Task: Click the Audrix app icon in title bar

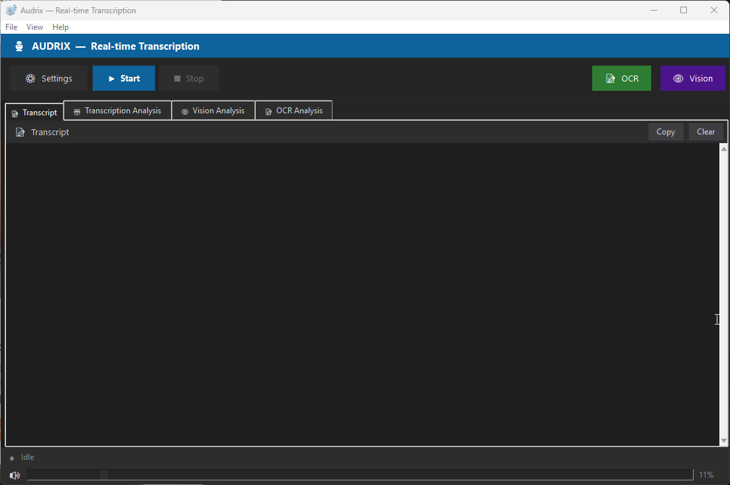Action: pyautogui.click(x=11, y=10)
